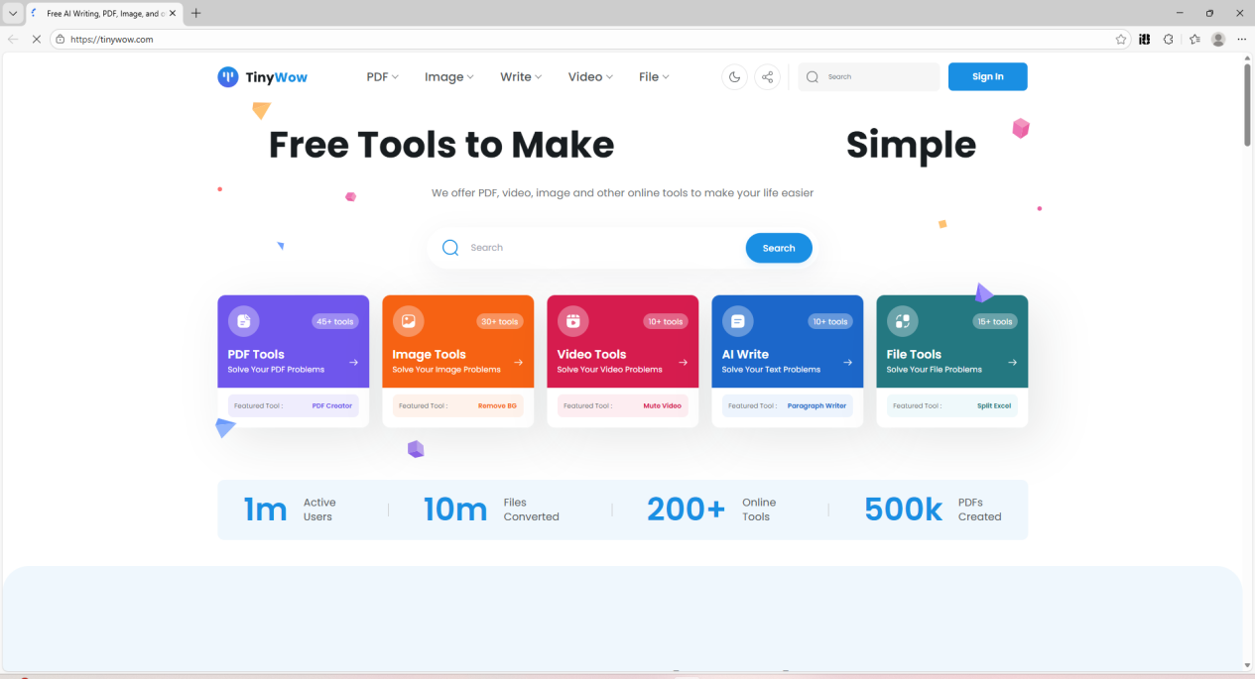Click magnifier icon in header search box
Image resolution: width=1255 pixels, height=679 pixels.
pos(813,76)
